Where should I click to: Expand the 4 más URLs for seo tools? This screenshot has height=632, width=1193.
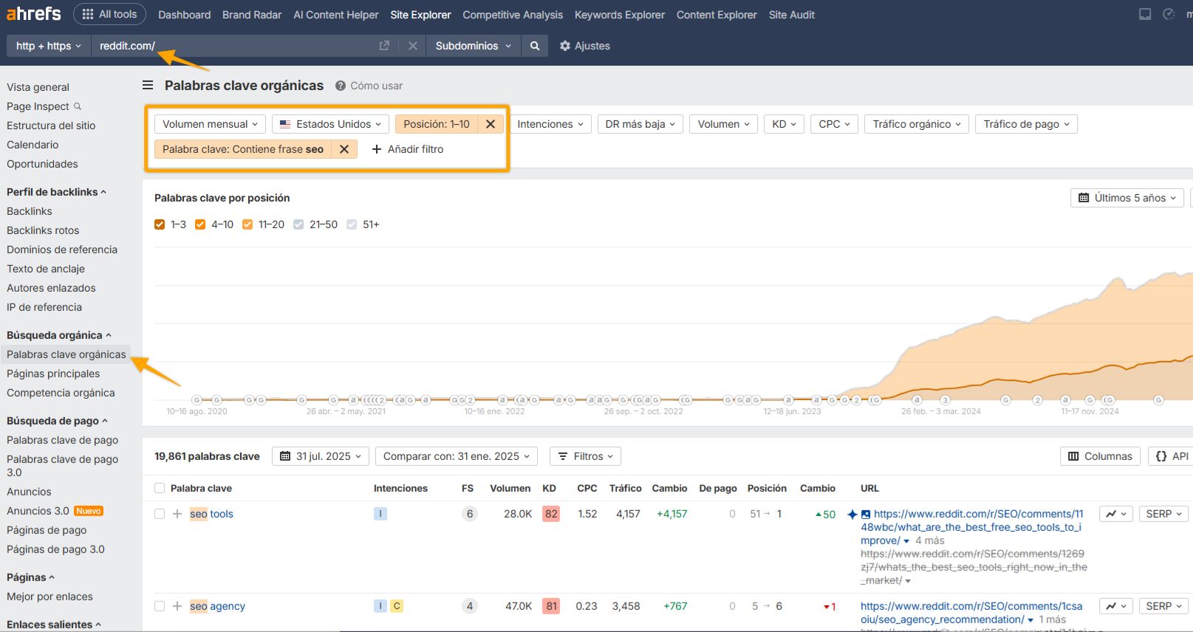924,540
